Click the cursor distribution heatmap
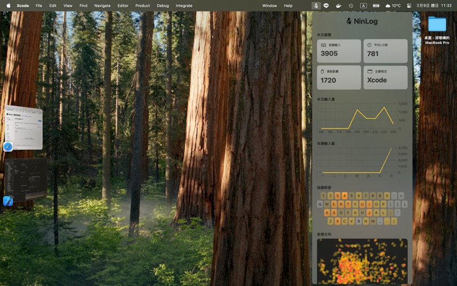This screenshot has width=457, height=286. 362,261
